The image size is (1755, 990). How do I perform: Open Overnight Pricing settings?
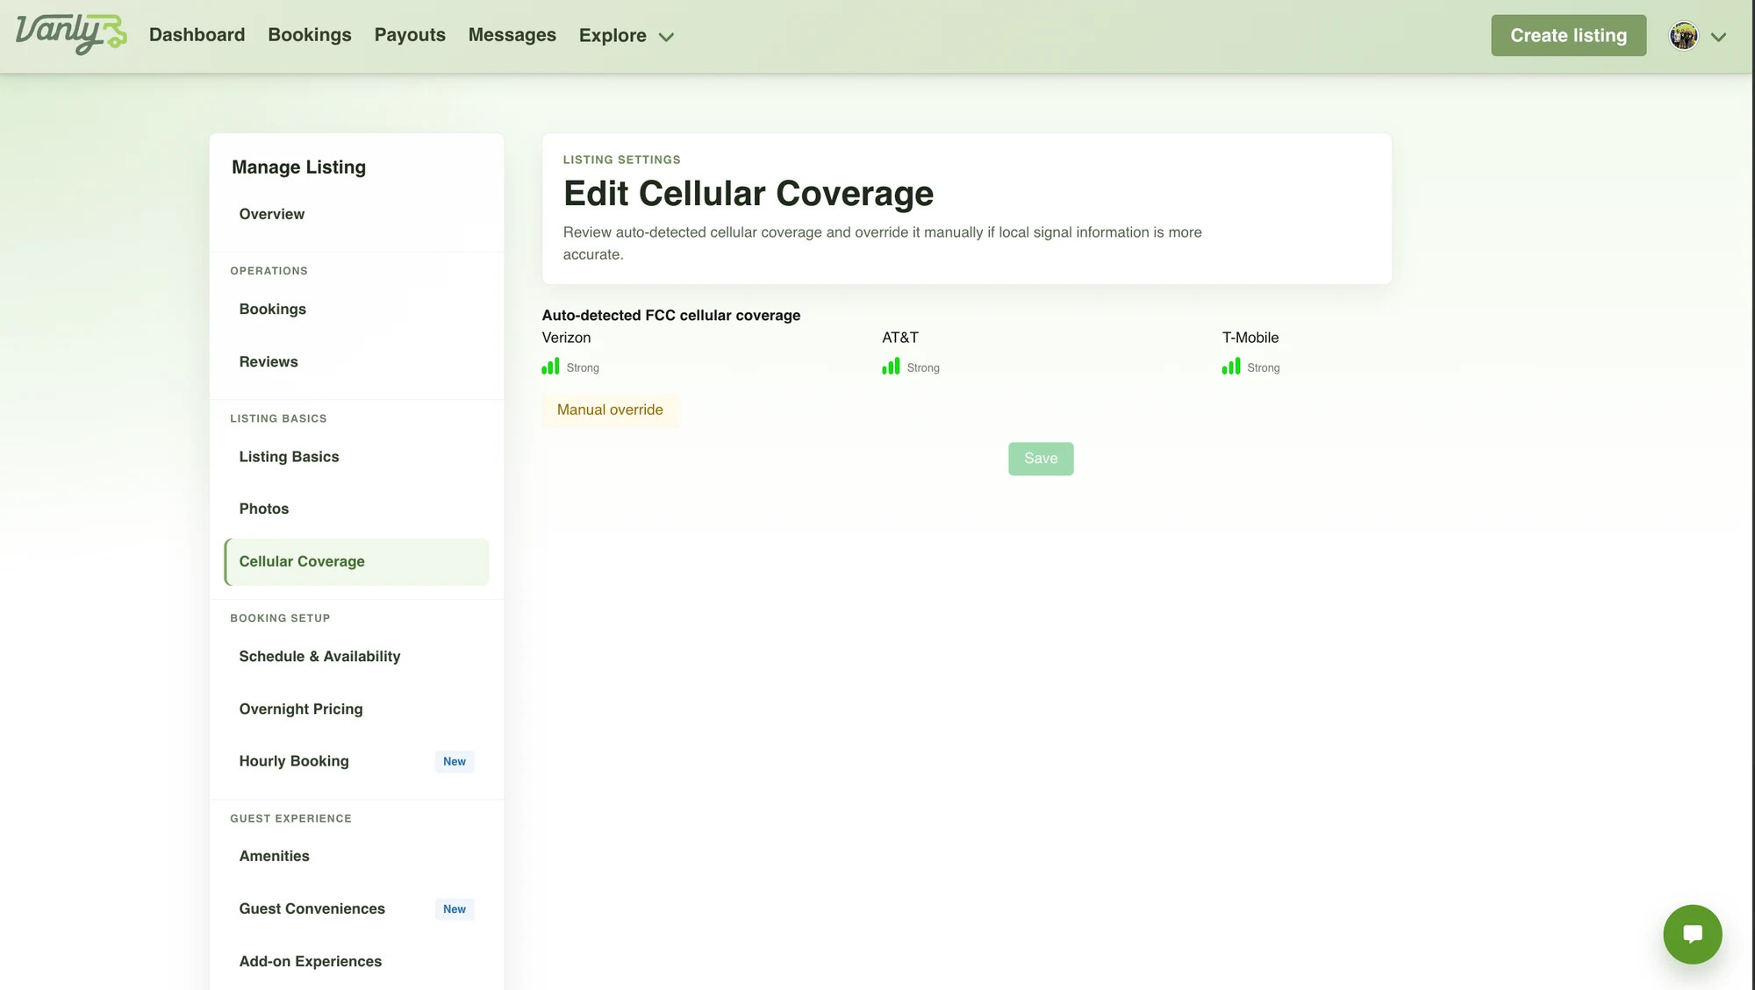coord(356,709)
